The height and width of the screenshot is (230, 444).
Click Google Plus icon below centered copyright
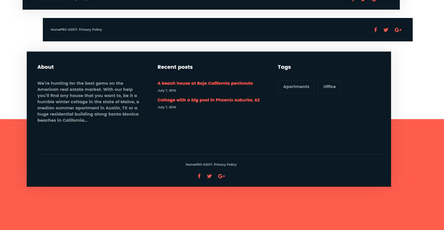221,176
